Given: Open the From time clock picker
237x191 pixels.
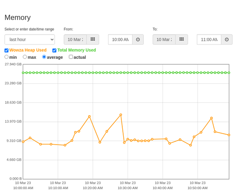Looking at the screenshot, I should coord(138,39).
